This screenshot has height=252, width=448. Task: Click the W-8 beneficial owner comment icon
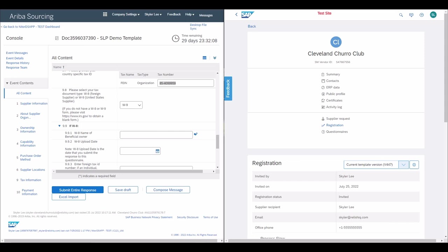click(196, 134)
